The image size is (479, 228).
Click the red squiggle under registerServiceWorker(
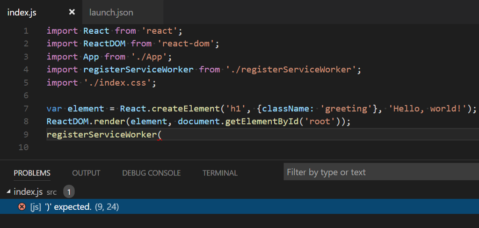(160, 139)
